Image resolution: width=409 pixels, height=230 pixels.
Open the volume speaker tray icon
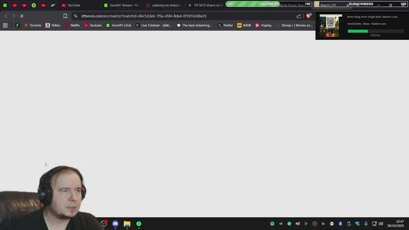[x=381, y=224]
